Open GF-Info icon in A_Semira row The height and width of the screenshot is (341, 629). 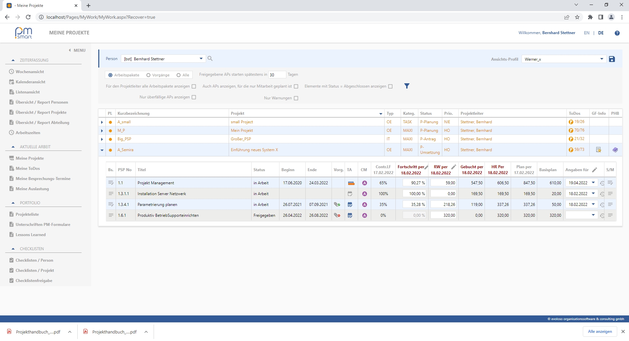pos(599,150)
